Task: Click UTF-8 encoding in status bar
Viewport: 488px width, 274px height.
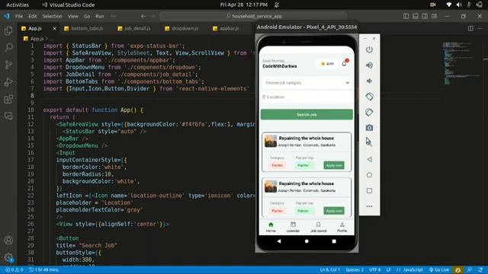Action: [x=374, y=269]
